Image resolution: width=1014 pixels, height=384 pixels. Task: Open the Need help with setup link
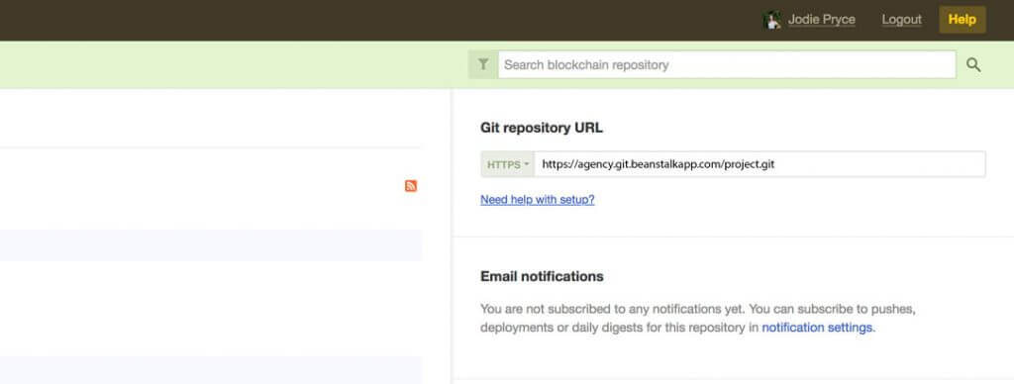tap(538, 200)
